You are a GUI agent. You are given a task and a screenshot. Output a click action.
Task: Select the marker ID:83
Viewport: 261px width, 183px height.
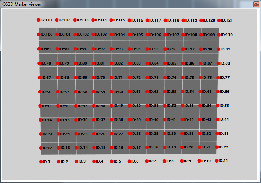(x=129, y=63)
